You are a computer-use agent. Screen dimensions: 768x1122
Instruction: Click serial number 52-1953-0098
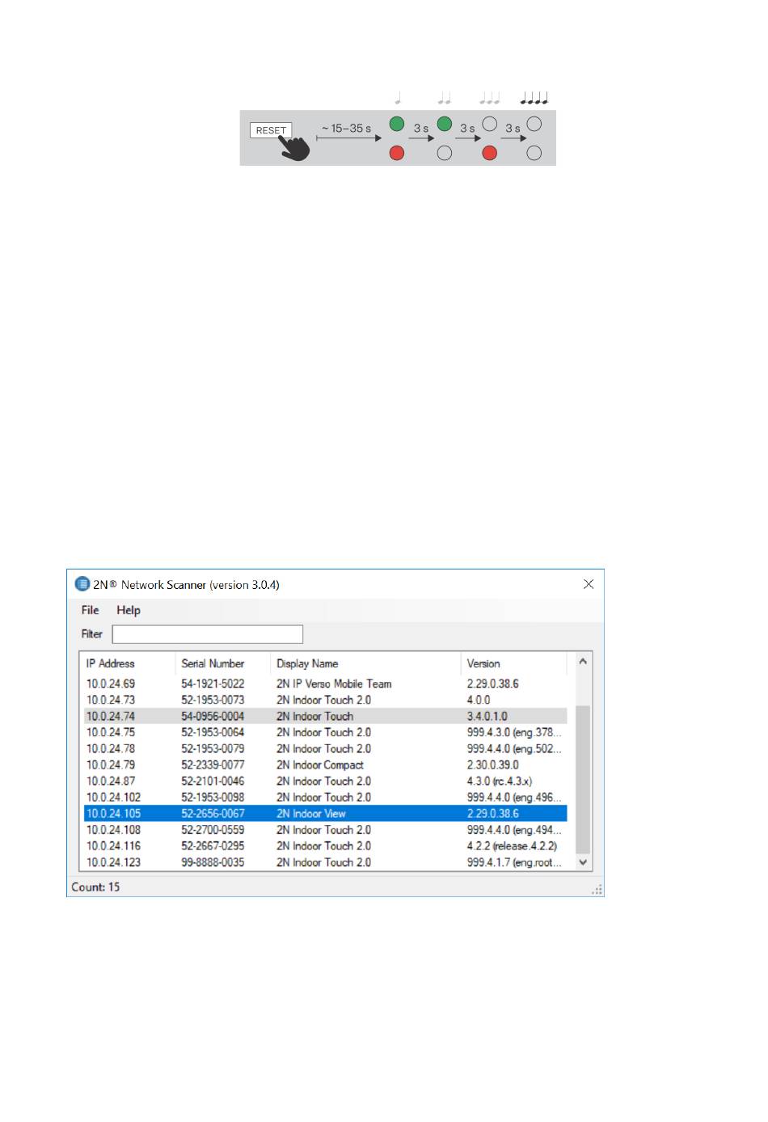(x=213, y=797)
